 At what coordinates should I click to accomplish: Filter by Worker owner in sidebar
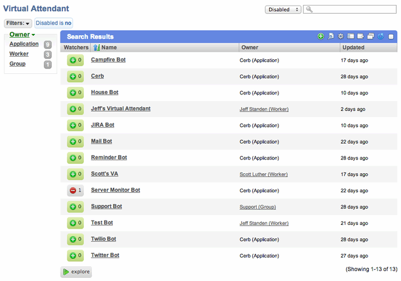(x=19, y=54)
